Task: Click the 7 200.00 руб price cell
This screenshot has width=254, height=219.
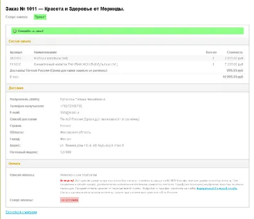Action: [234, 64]
